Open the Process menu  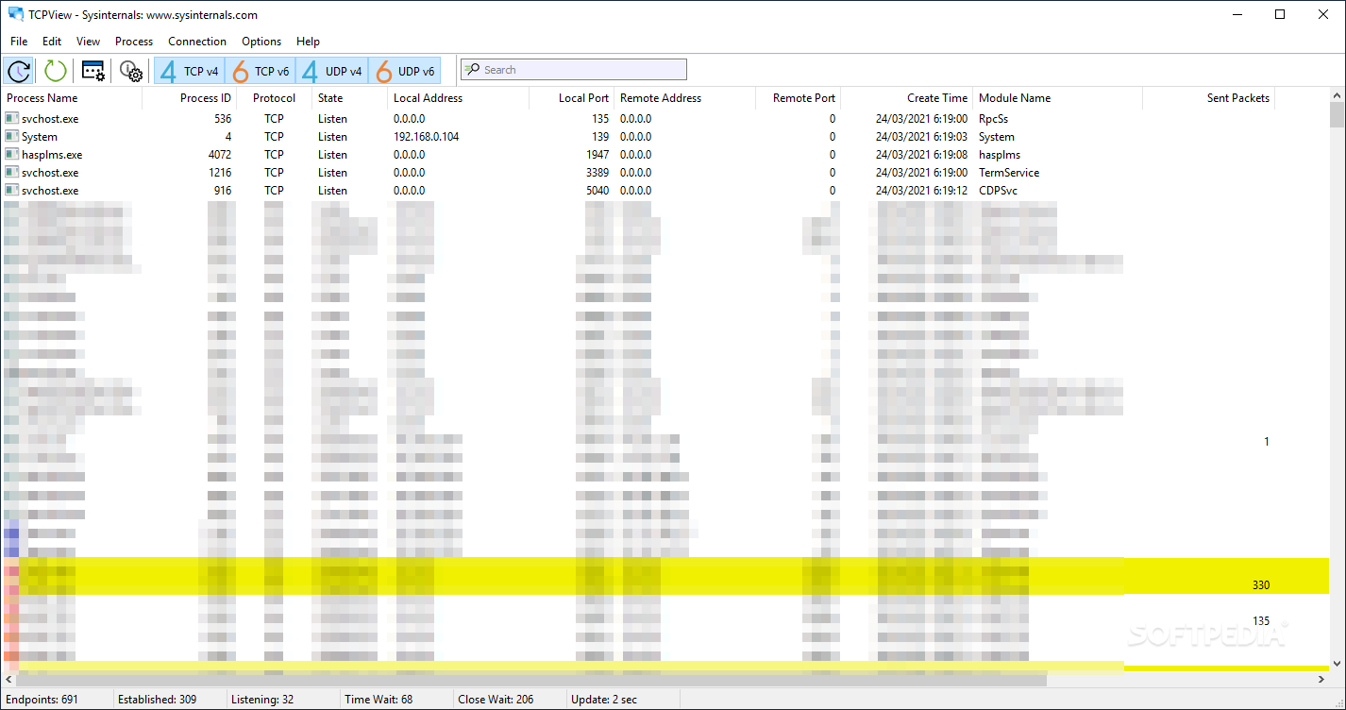(x=134, y=42)
